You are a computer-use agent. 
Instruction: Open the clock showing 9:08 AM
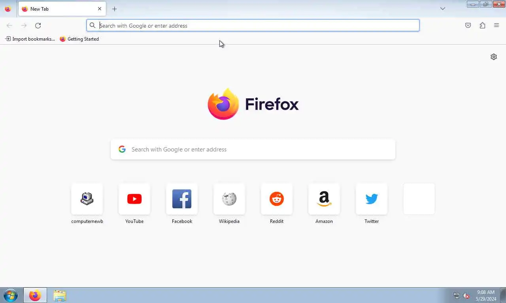point(486,296)
